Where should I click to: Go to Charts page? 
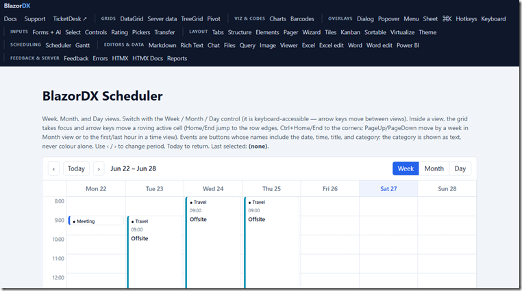pyautogui.click(x=277, y=19)
